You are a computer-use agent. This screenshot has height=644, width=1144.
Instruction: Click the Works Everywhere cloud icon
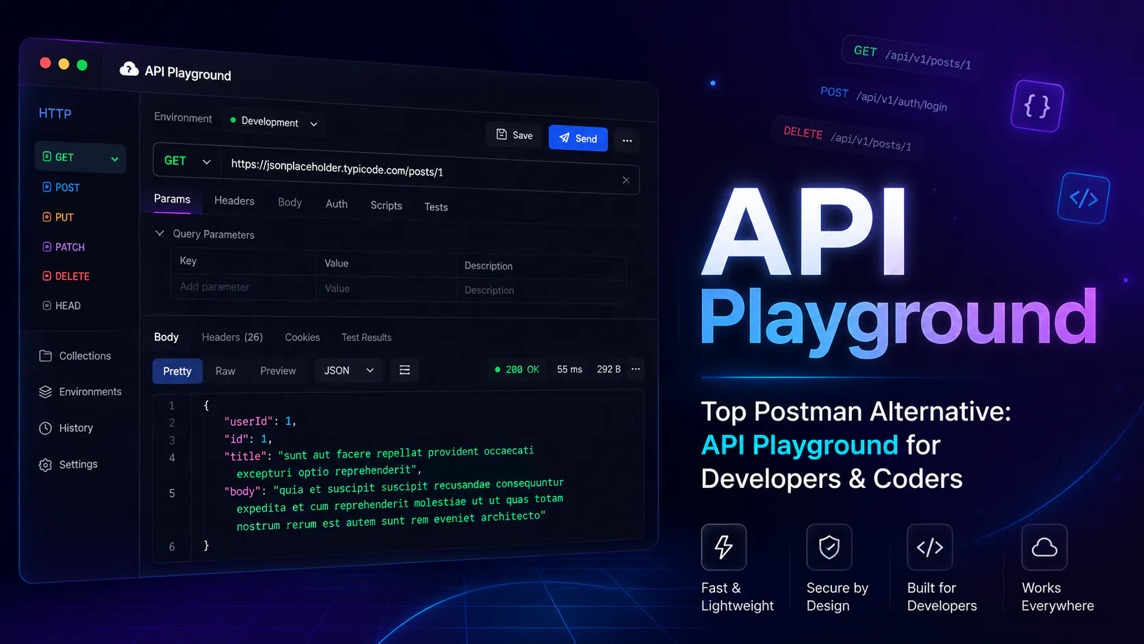1045,547
